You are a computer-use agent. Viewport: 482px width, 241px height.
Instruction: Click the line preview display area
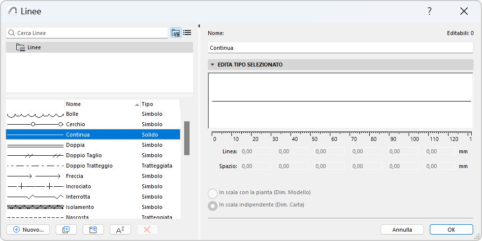click(341, 101)
